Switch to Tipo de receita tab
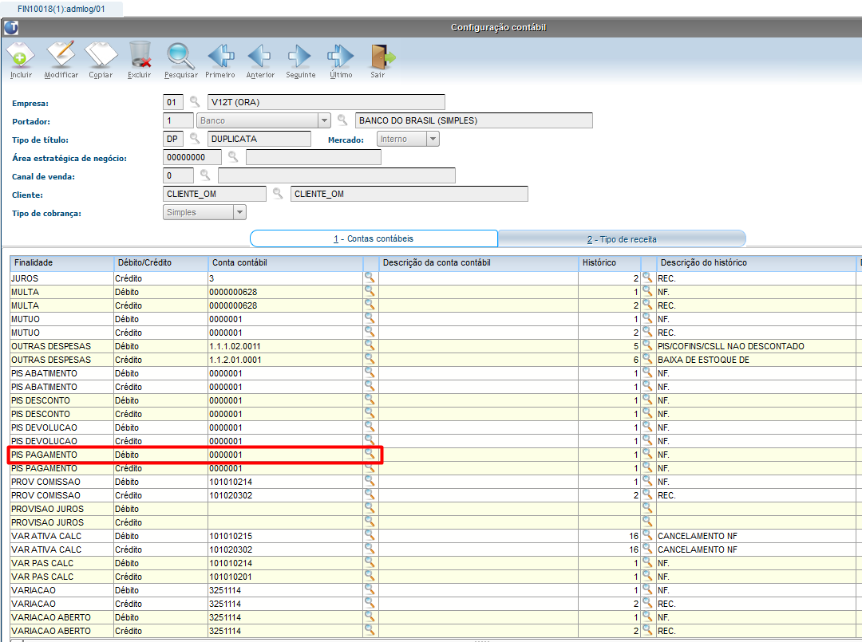This screenshot has width=862, height=642. [x=622, y=239]
